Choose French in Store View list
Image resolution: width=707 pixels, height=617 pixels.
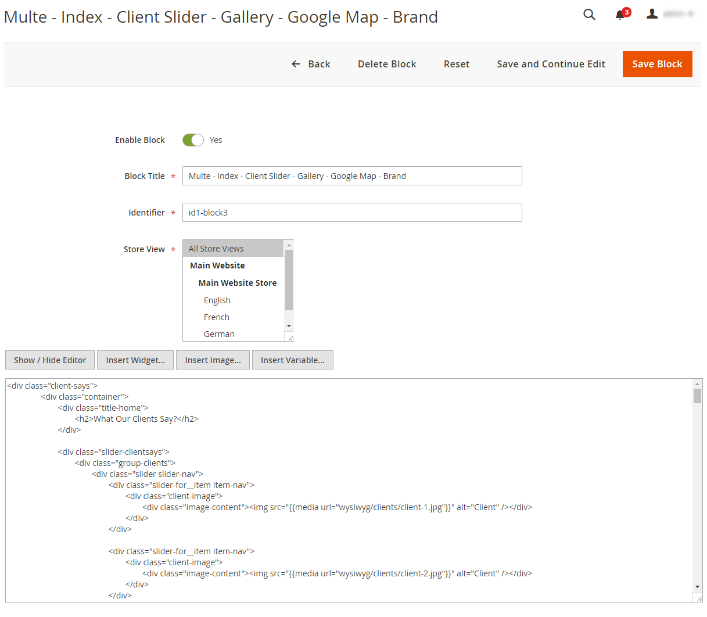pyautogui.click(x=217, y=317)
